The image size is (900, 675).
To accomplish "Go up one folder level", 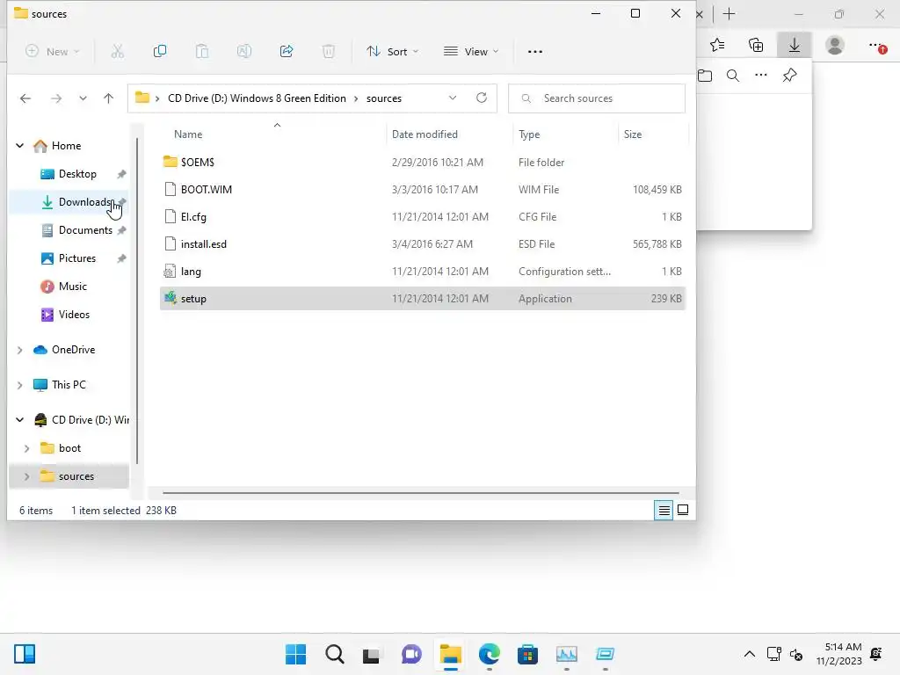I will pos(108,98).
